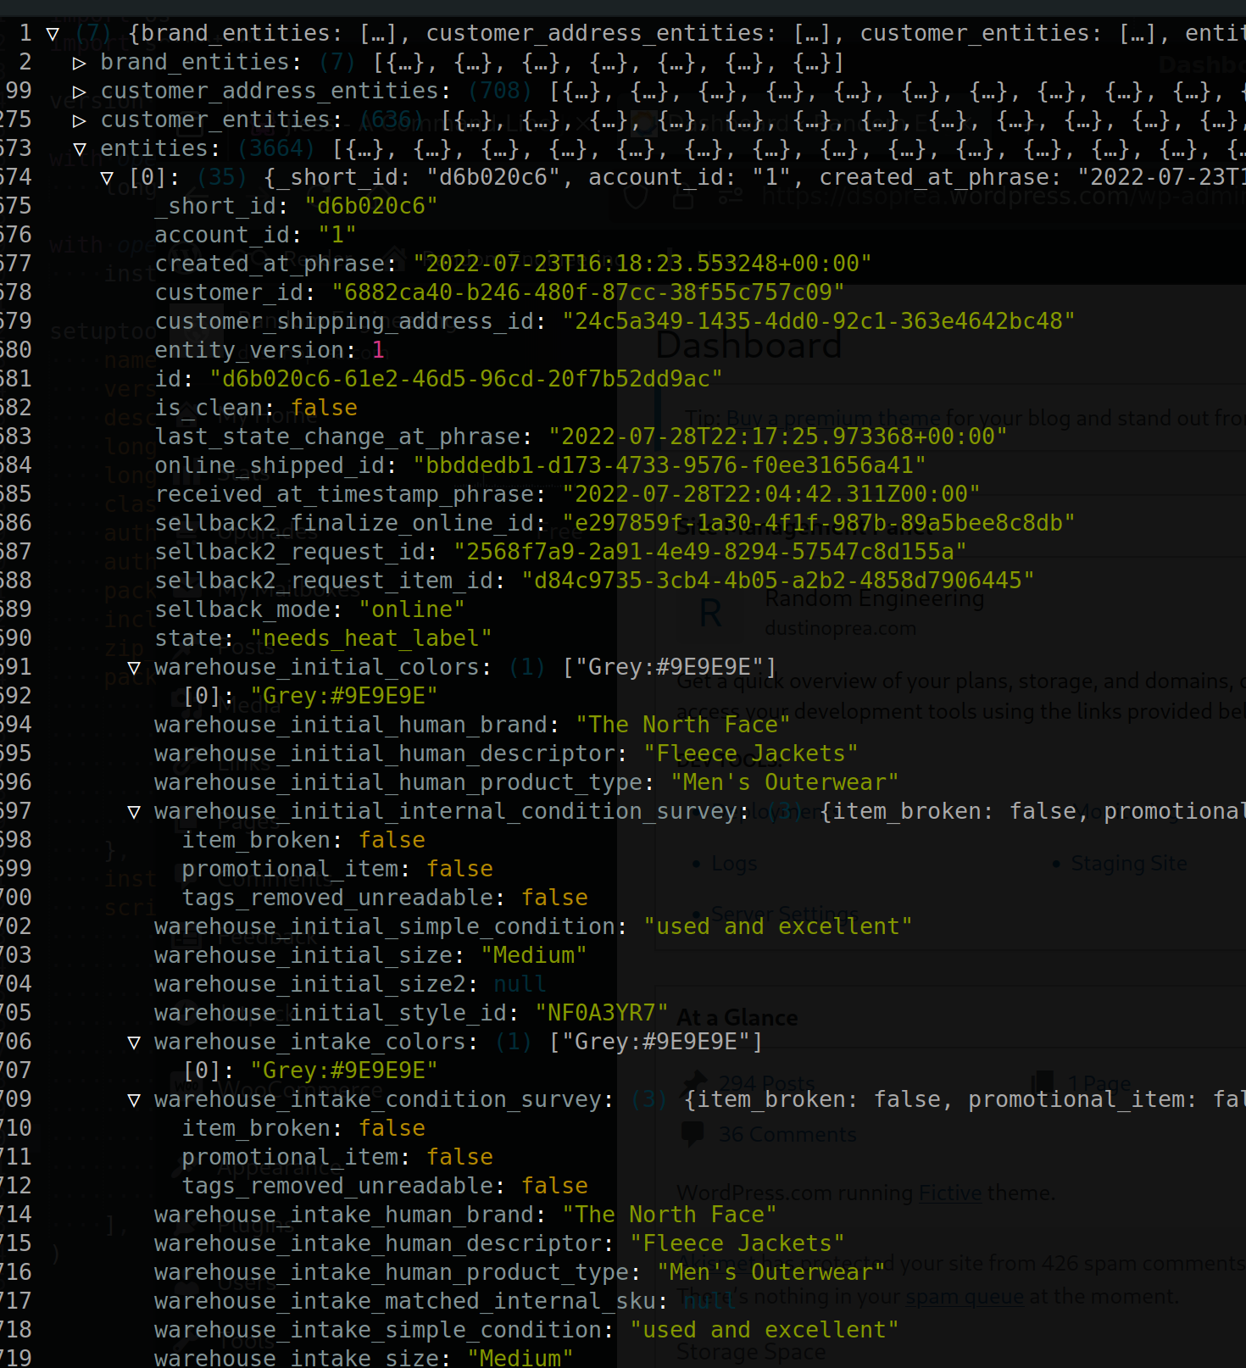This screenshot has width=1246, height=1368.
Task: Collapse warehouse_initial_internal_condition_survey node
Action: pos(134,812)
